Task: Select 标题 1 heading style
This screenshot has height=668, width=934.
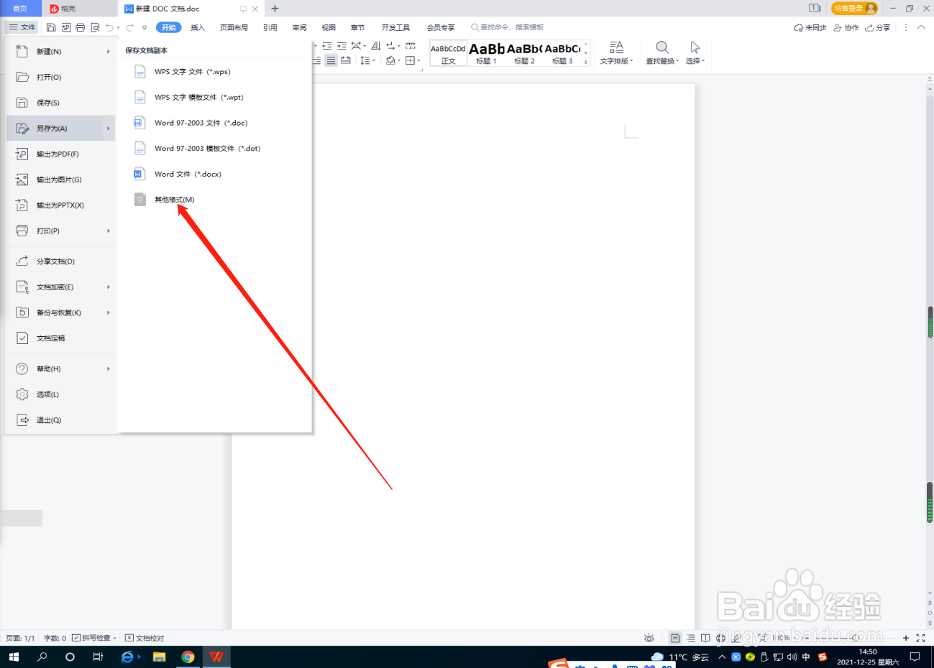Action: pos(487,53)
